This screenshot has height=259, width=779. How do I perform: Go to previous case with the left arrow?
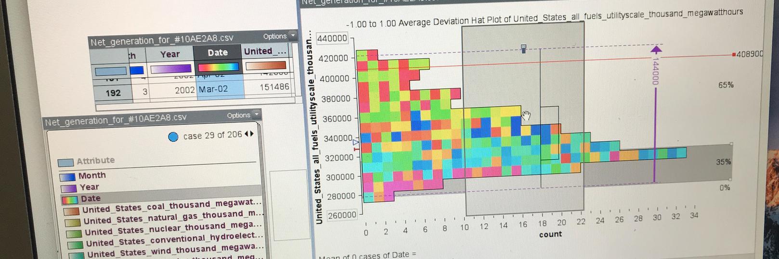[247, 134]
